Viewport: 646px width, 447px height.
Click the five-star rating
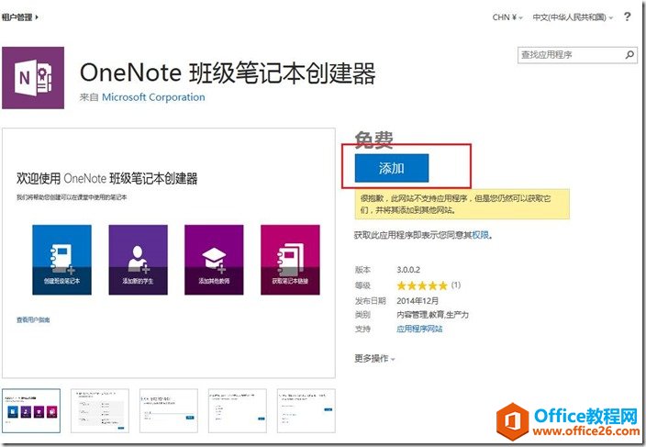[422, 285]
